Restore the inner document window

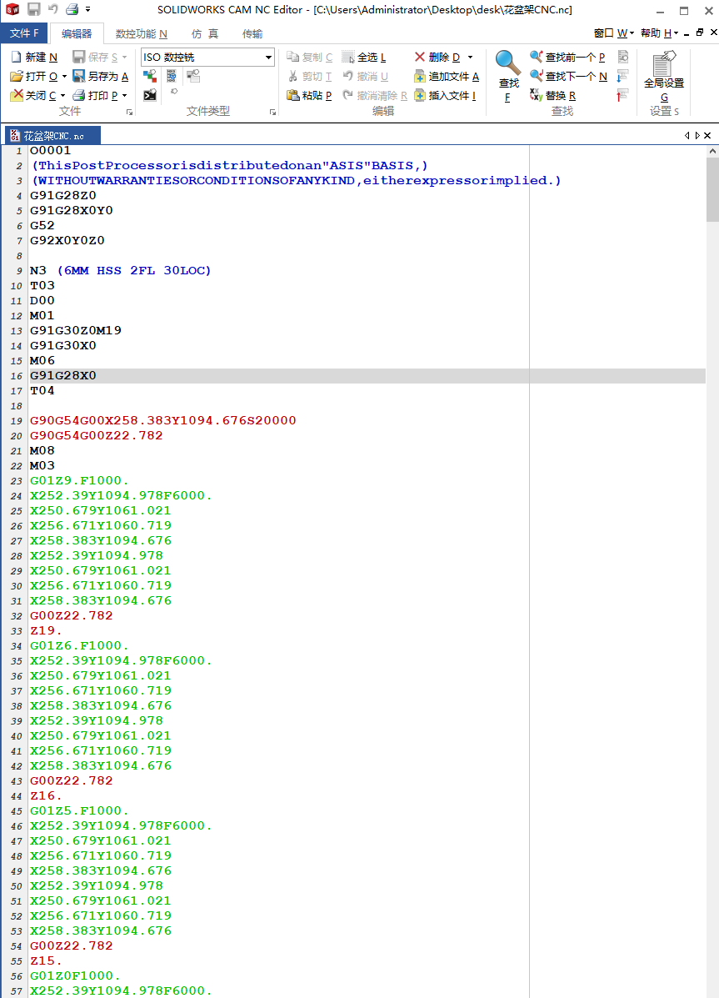[x=700, y=33]
